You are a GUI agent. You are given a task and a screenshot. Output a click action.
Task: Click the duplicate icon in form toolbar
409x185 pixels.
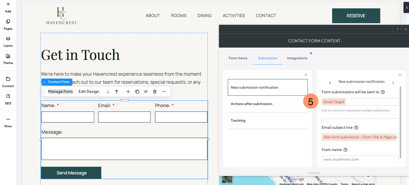tap(137, 92)
